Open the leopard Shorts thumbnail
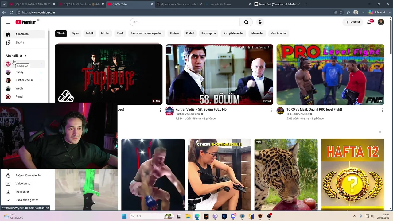This screenshot has height=221, width=393. [x=286, y=174]
